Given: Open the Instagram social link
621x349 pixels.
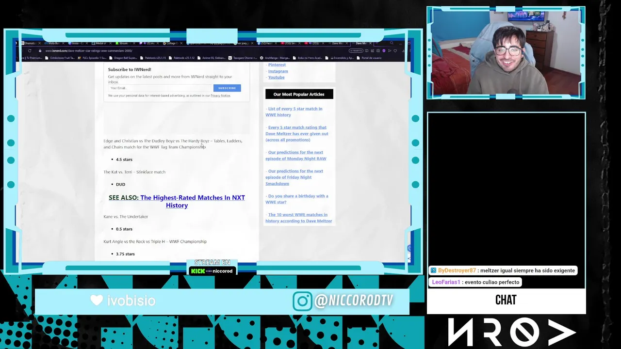Looking at the screenshot, I should click(278, 71).
